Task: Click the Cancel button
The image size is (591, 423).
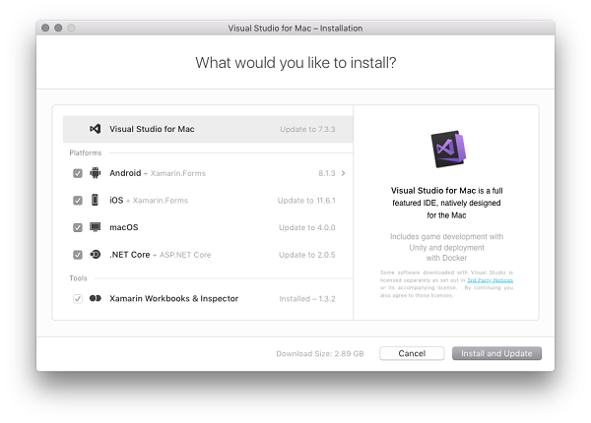Action: [x=412, y=353]
